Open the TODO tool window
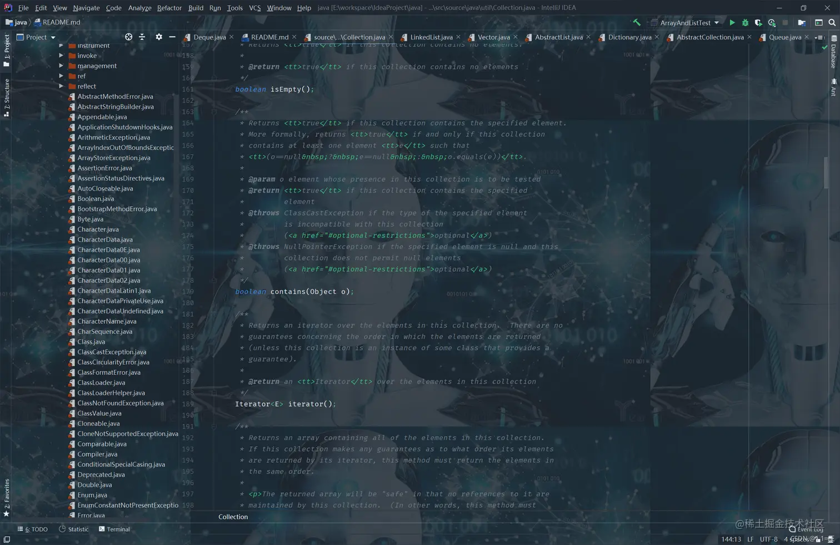The height and width of the screenshot is (545, 840). (32, 529)
